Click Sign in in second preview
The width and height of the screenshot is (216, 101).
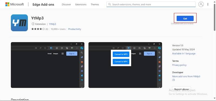pyautogui.click(x=149, y=53)
